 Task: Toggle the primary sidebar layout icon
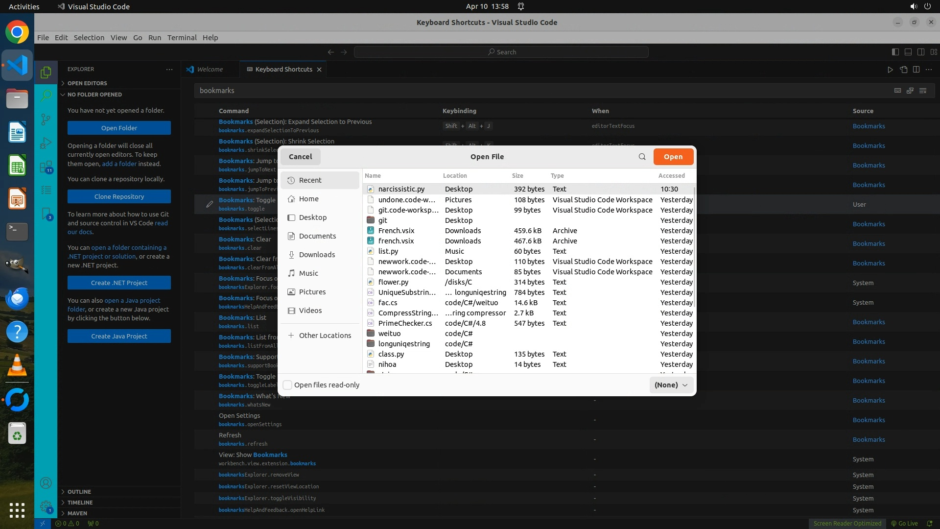pyautogui.click(x=895, y=52)
